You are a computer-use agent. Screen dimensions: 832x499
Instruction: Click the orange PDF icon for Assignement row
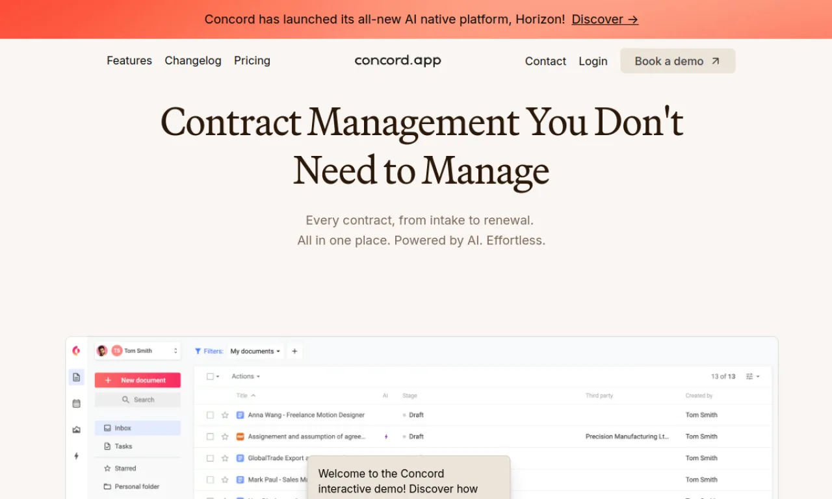[240, 437]
